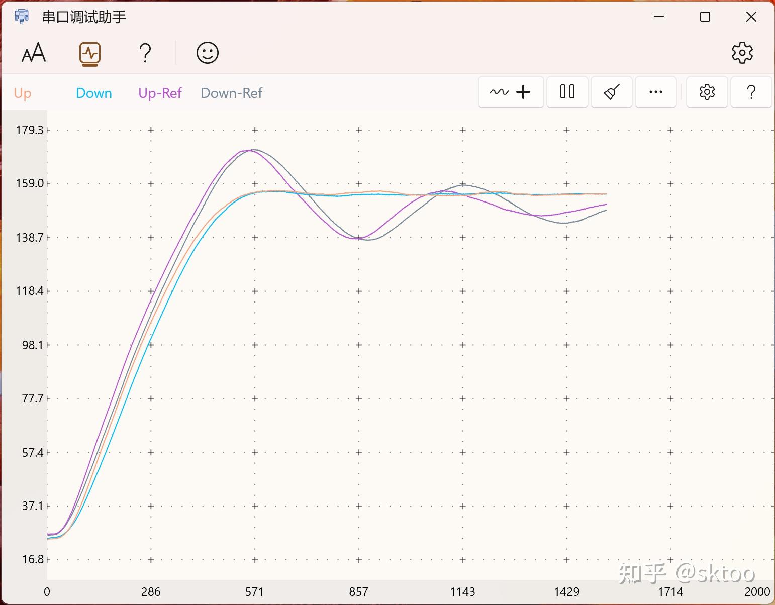
Task: Close the serial debug assistant window
Action: point(751,17)
